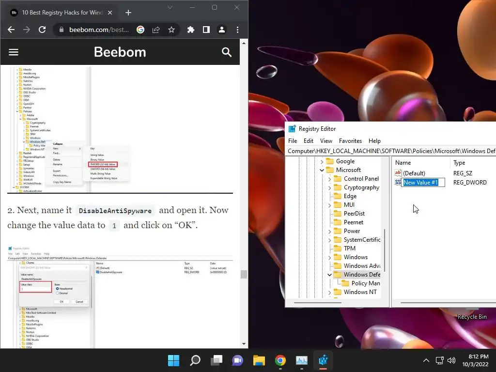This screenshot has width=496, height=372.
Task: Select the Peernet registry key
Action: (x=354, y=222)
